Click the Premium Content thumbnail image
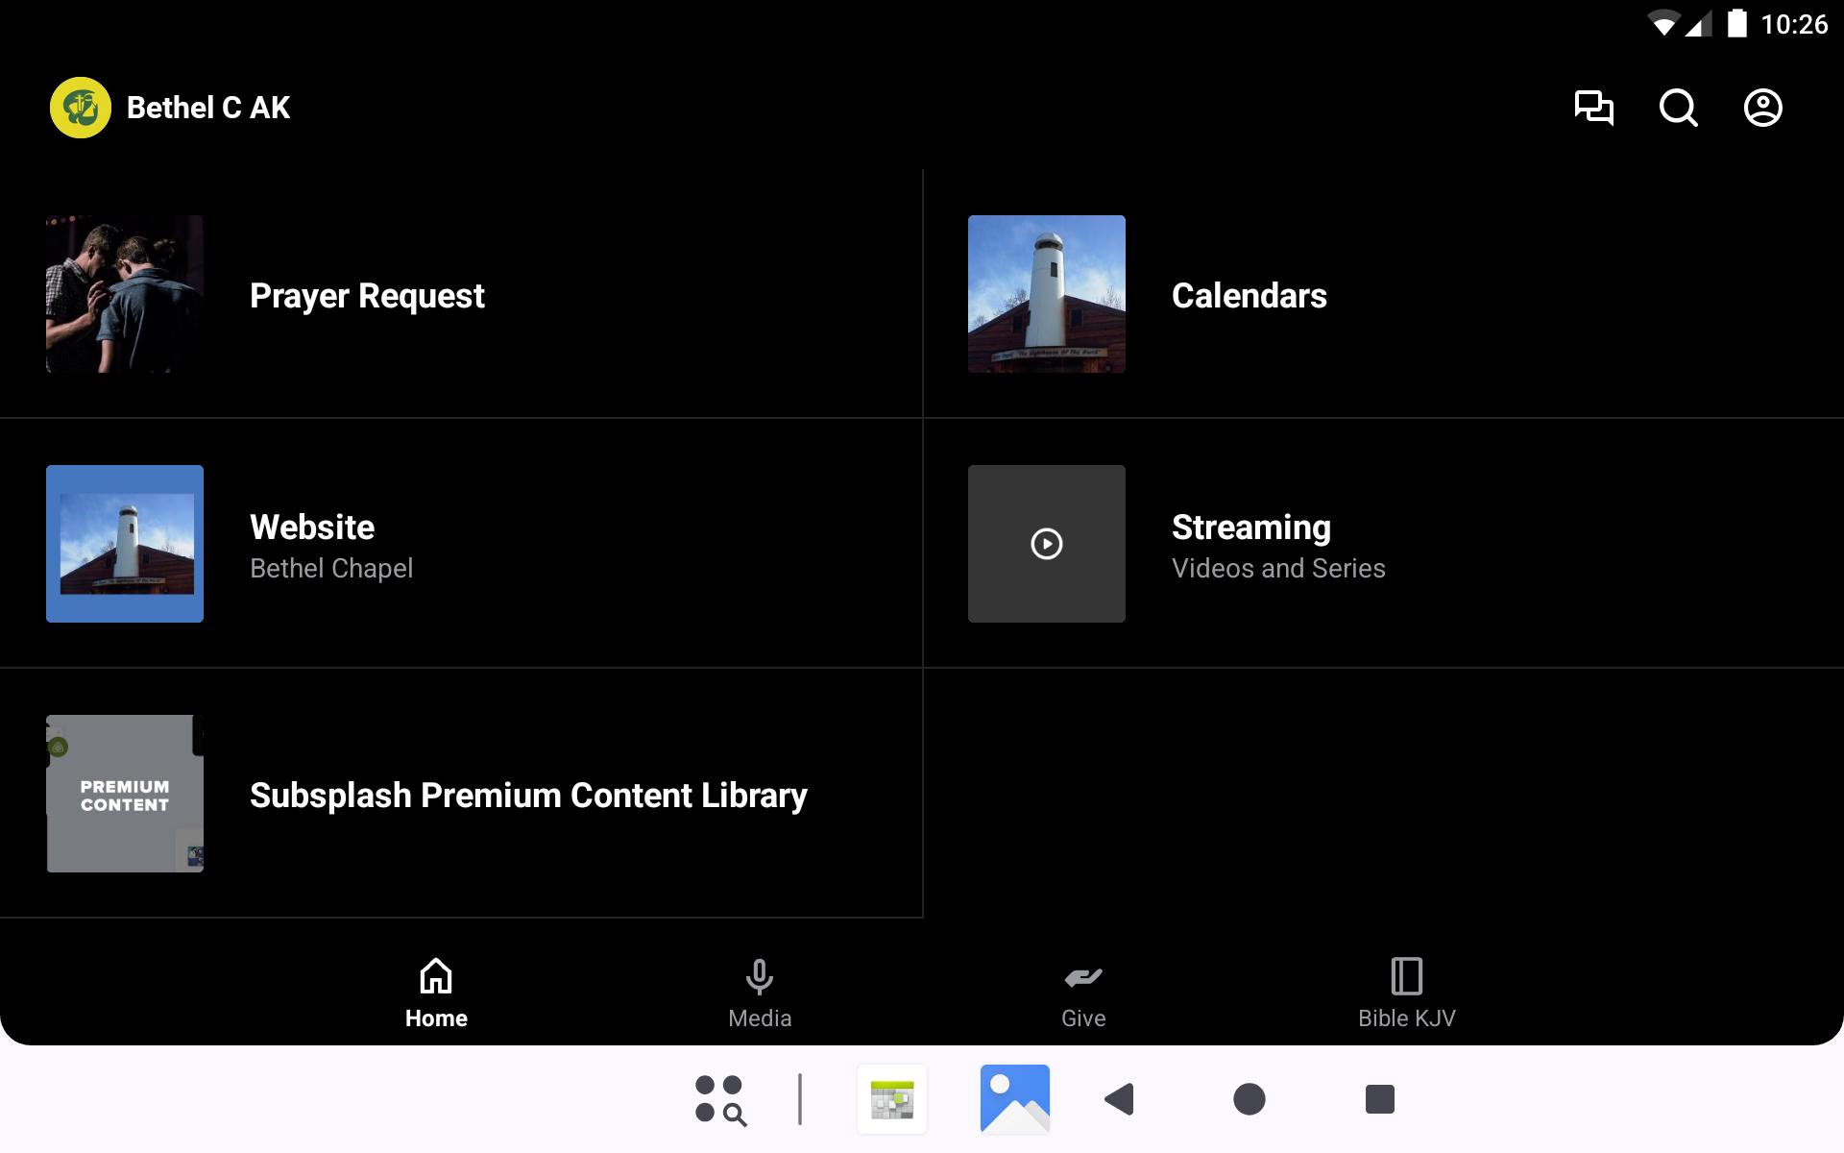Viewport: 1844px width, 1153px height. tap(125, 794)
